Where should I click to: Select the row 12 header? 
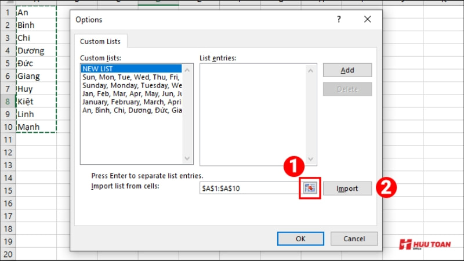(x=8, y=152)
